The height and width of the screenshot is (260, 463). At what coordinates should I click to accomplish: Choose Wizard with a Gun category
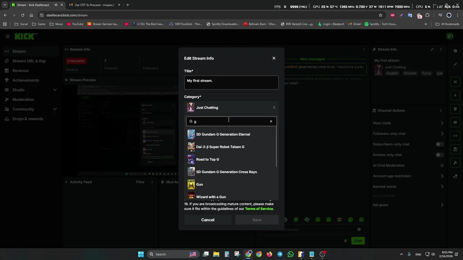click(x=231, y=197)
